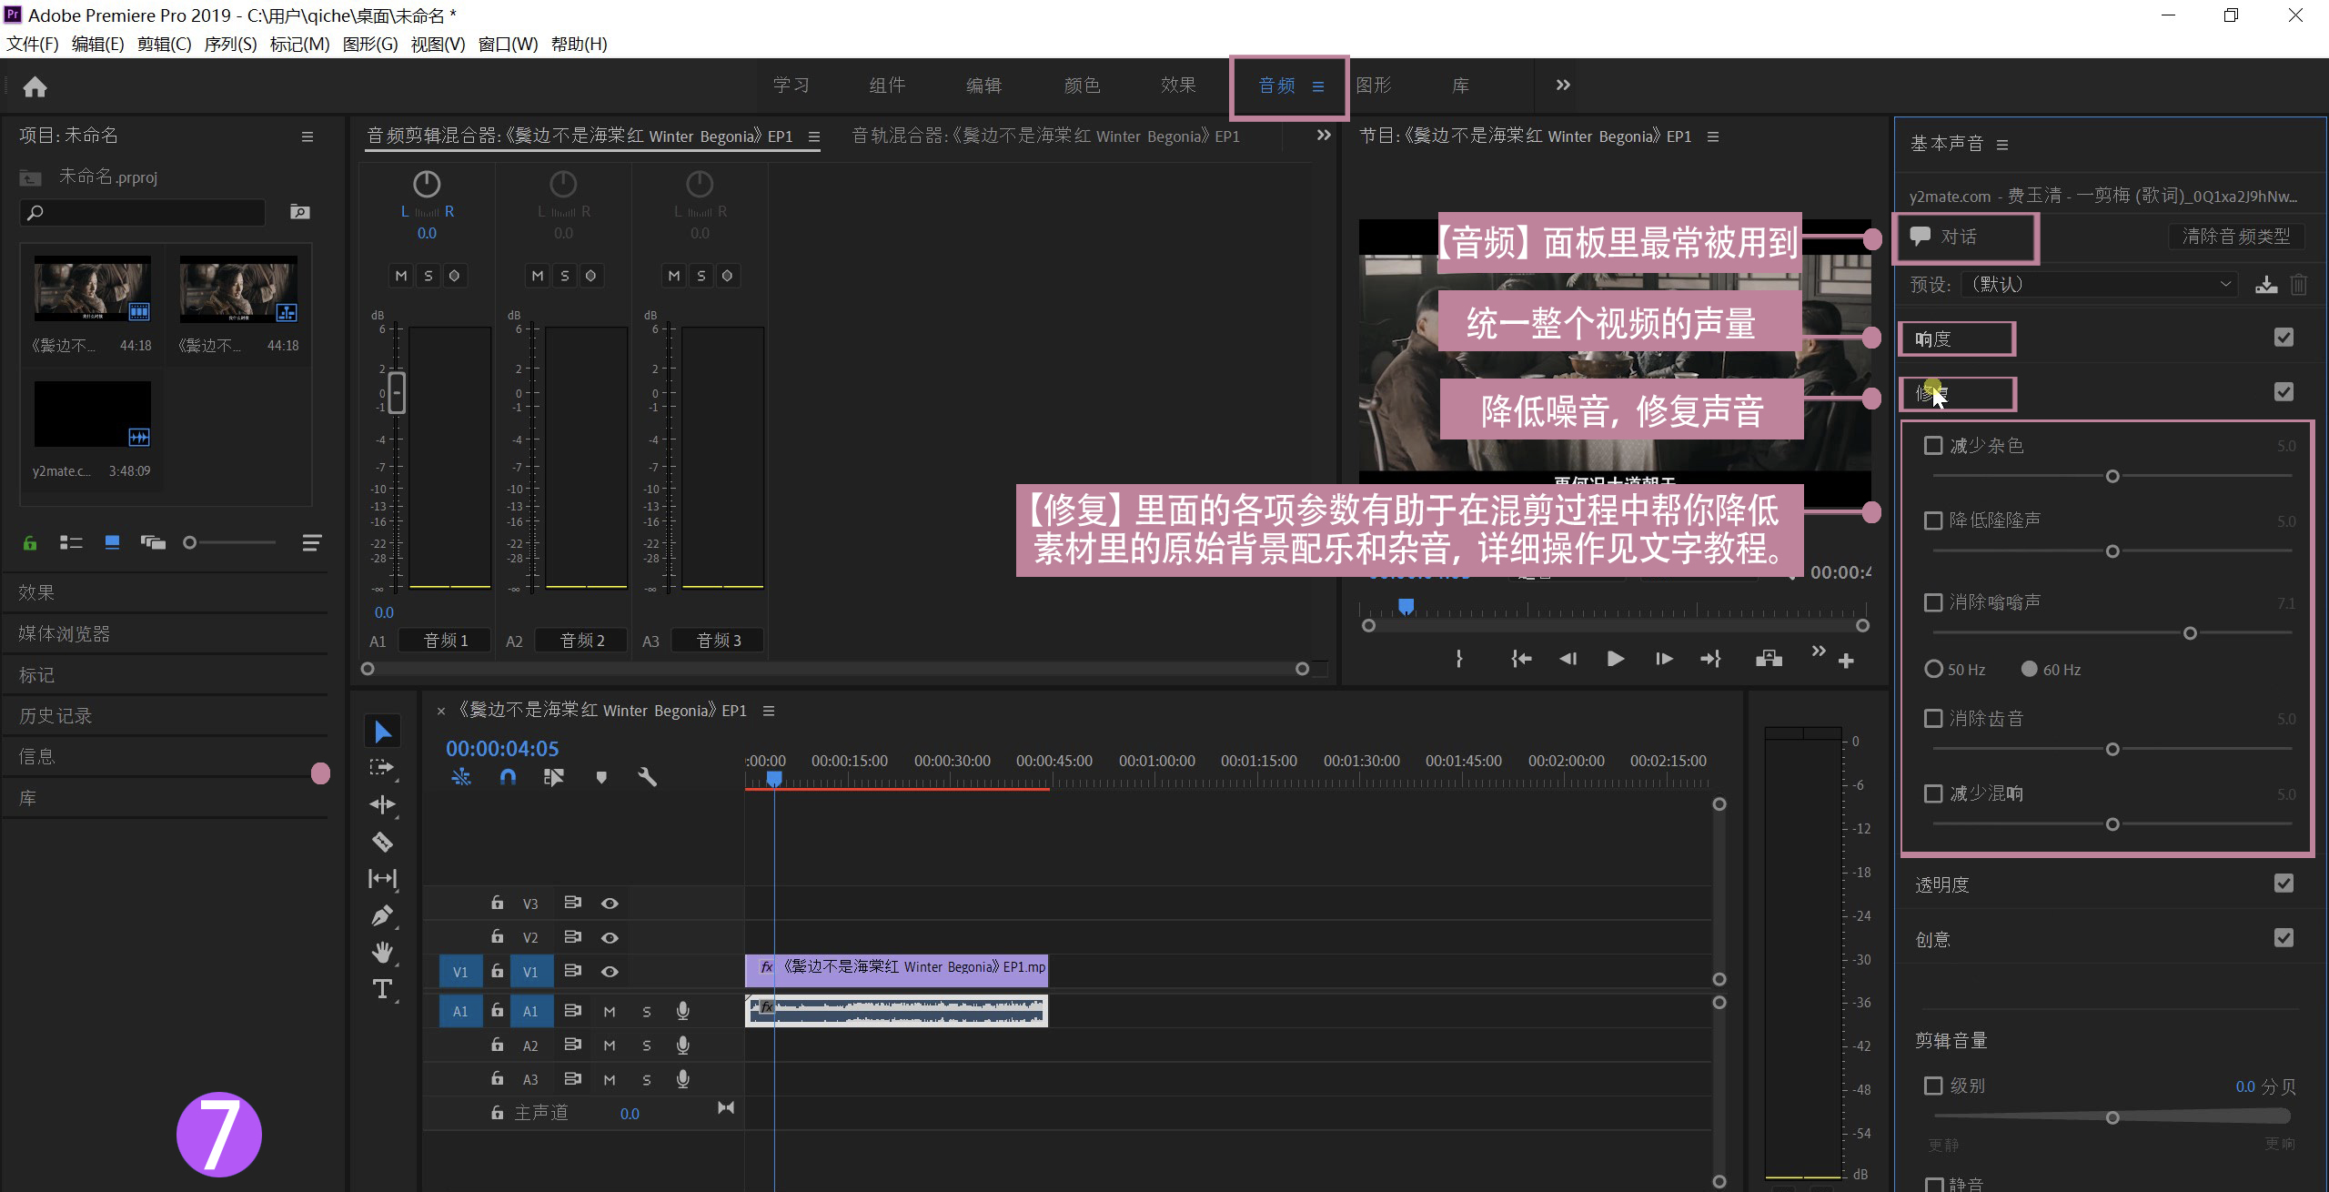
Task: Go to the Home screen icon
Action: (x=35, y=86)
